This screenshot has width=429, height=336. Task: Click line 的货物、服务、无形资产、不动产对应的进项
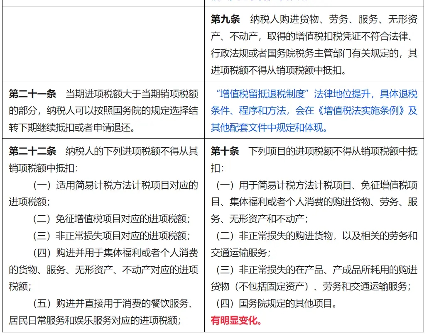click(x=103, y=270)
